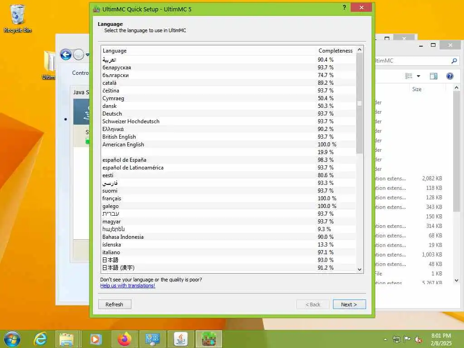Select the čeština language row
This screenshot has height=348, width=464.
[228, 91]
